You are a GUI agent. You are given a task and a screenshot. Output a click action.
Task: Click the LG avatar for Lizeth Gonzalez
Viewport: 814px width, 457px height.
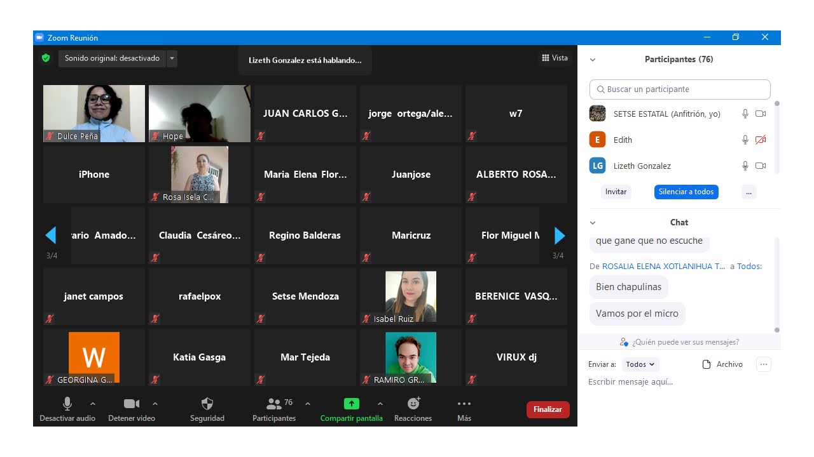click(x=597, y=166)
